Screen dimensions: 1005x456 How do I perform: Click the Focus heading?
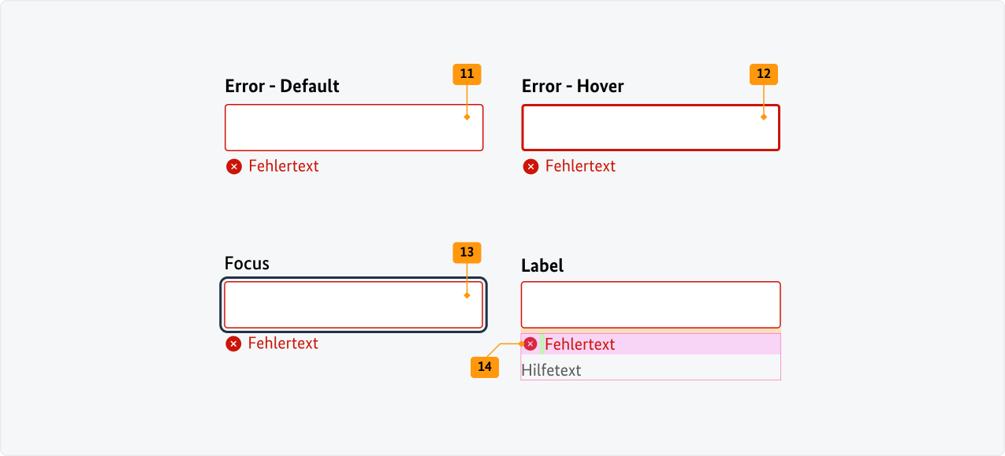tap(246, 263)
